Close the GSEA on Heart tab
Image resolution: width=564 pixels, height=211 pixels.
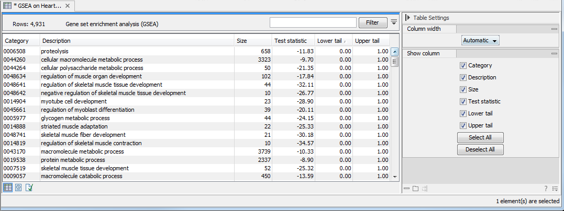68,6
